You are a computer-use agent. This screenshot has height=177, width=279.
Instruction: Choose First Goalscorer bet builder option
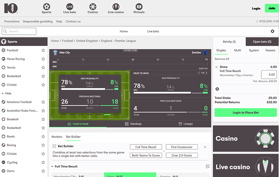(x=182, y=147)
